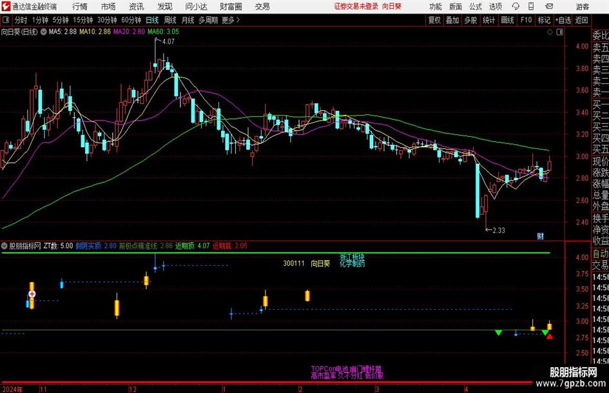Image resolution: width=609 pixels, height=393 pixels.
Task: Switch to the 15分钟 period tab
Action: pyautogui.click(x=82, y=20)
